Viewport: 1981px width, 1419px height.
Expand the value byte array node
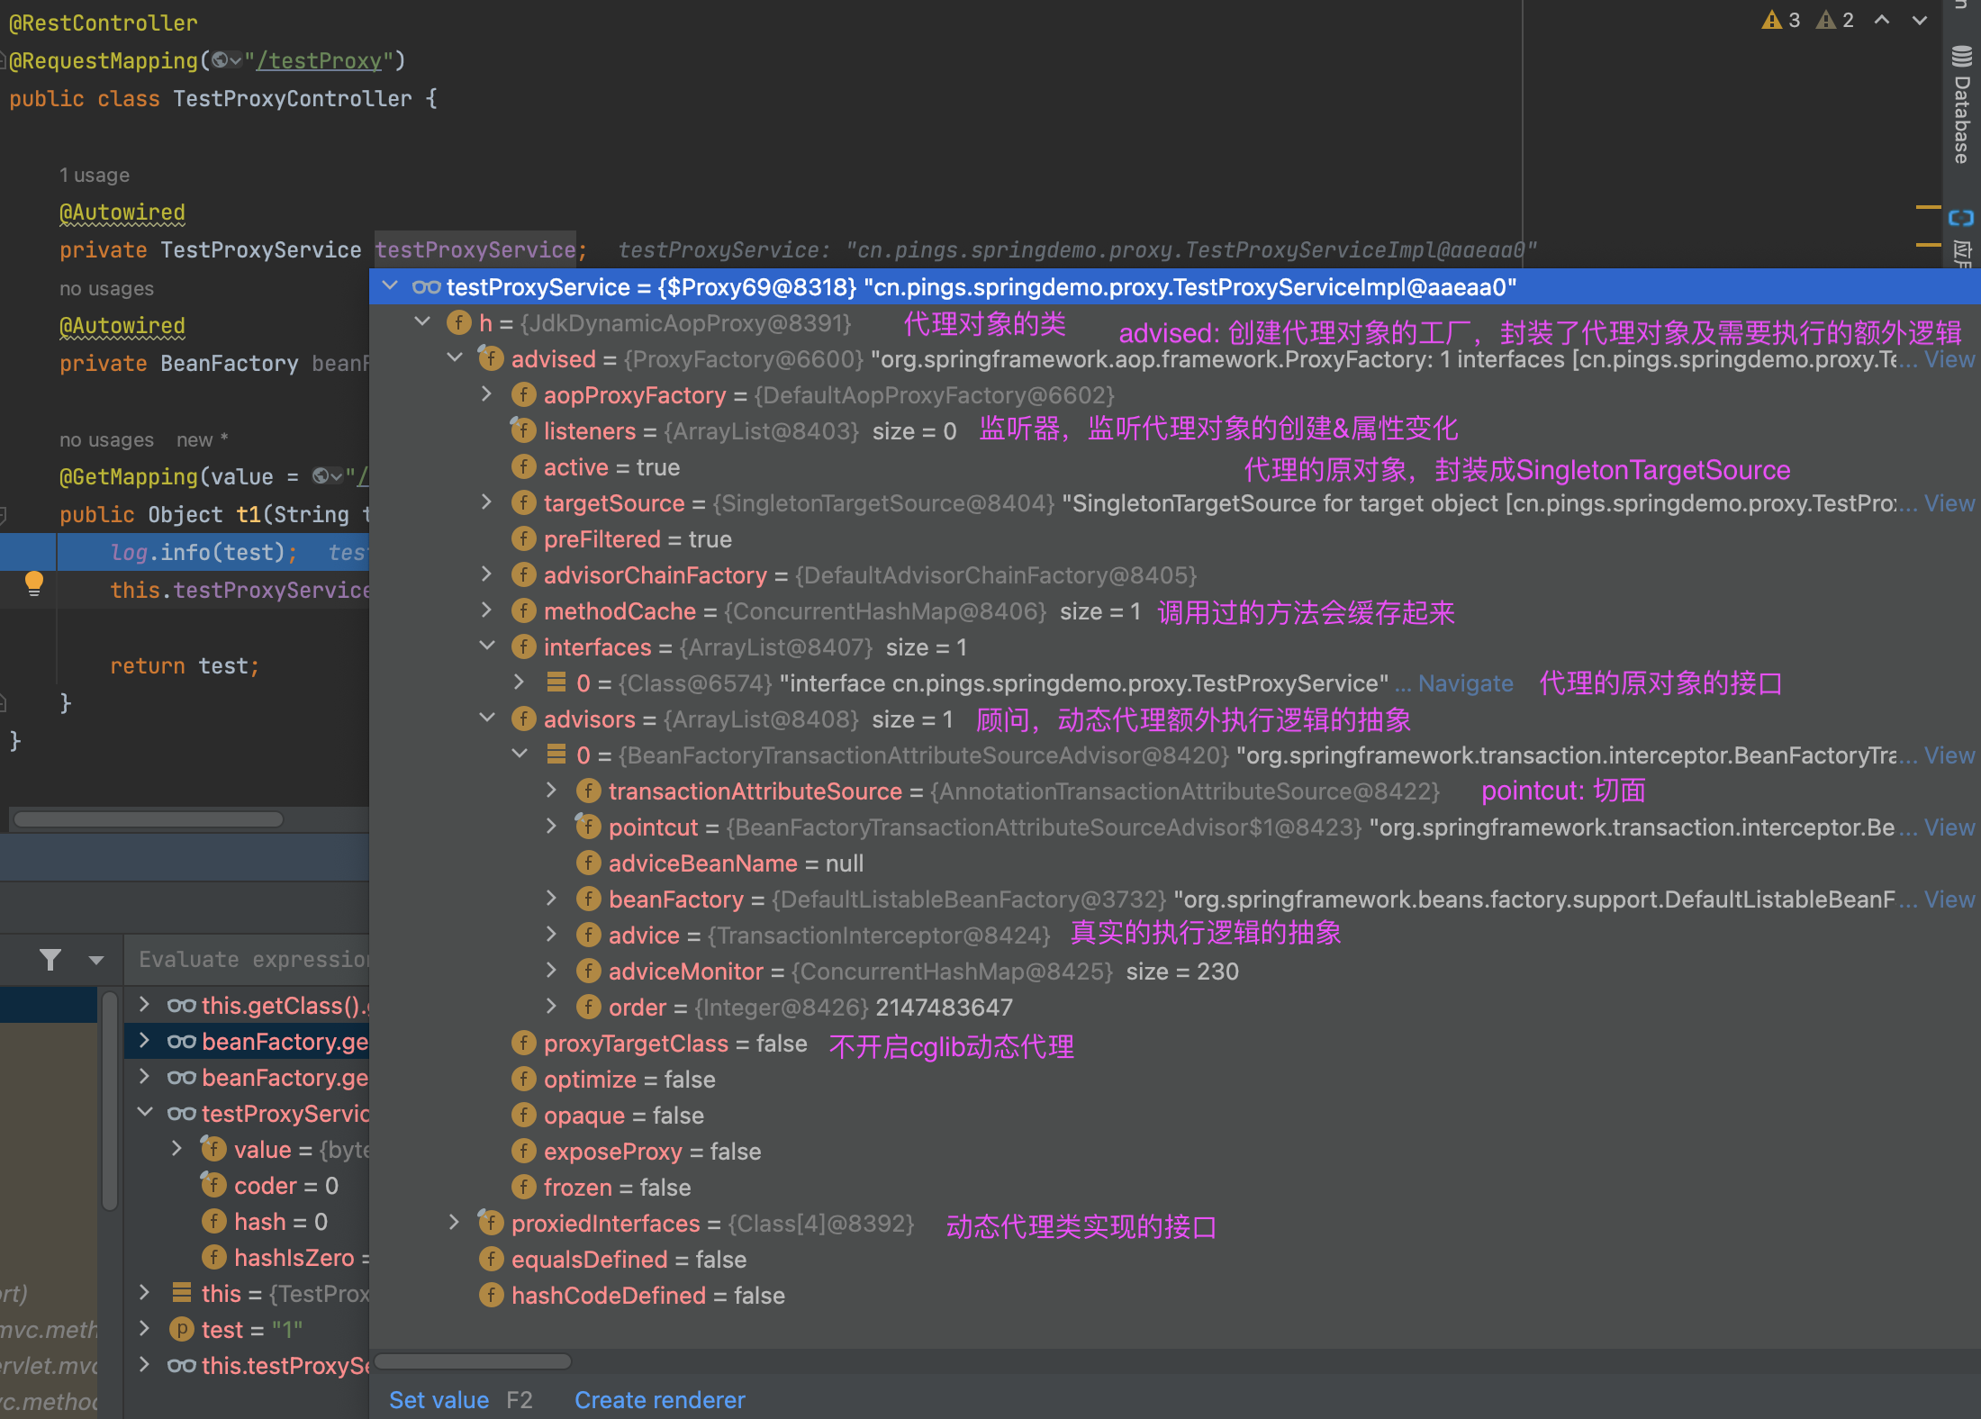coord(176,1149)
